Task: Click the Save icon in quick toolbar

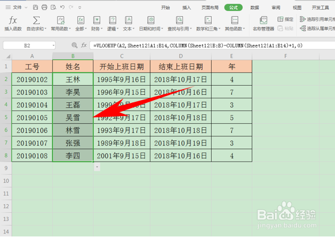Action: [x=36, y=7]
